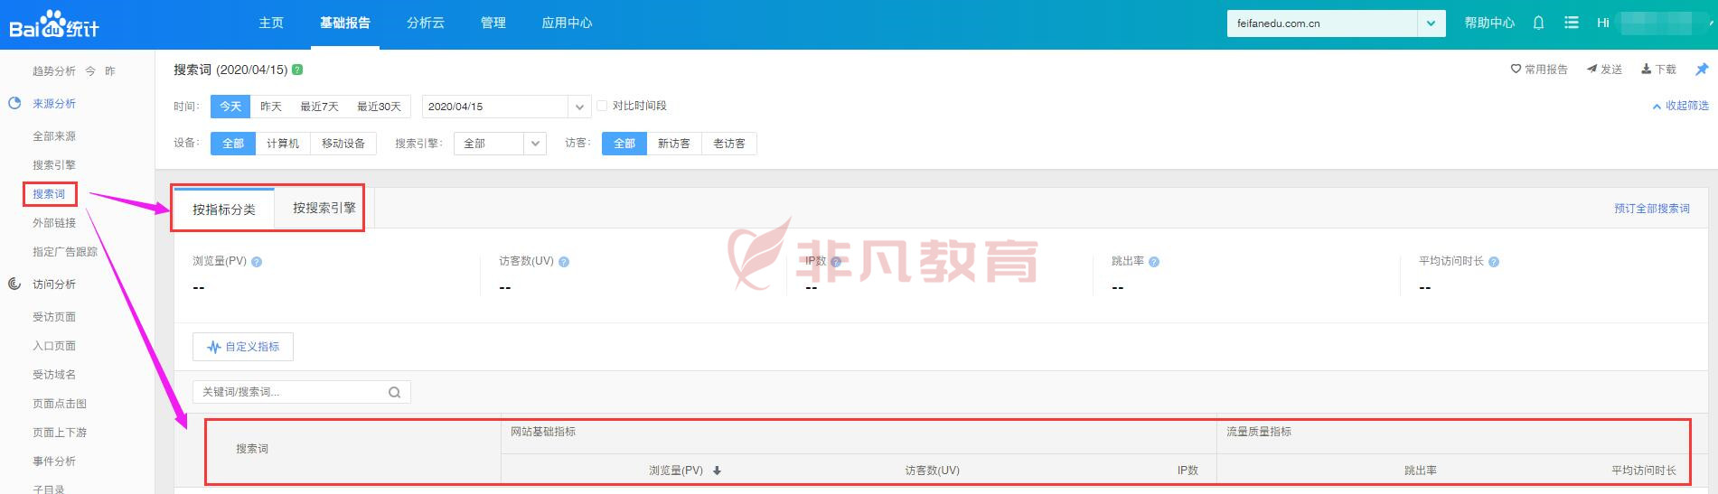The width and height of the screenshot is (1718, 494).
Task: Open the 搜索引擎 dropdown
Action: 501,144
